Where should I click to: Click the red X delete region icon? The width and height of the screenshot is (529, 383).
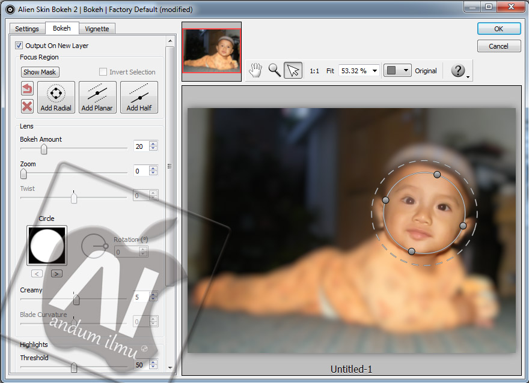click(27, 106)
